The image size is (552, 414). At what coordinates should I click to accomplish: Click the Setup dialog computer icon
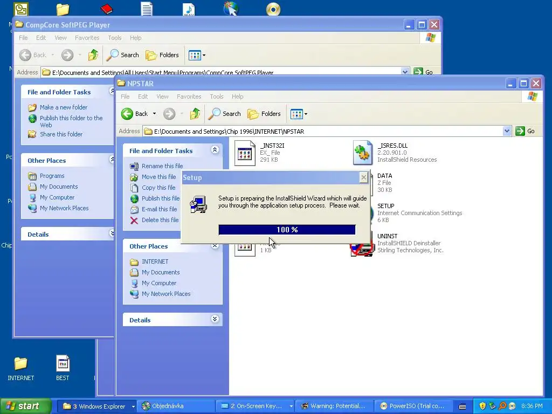[x=198, y=204]
